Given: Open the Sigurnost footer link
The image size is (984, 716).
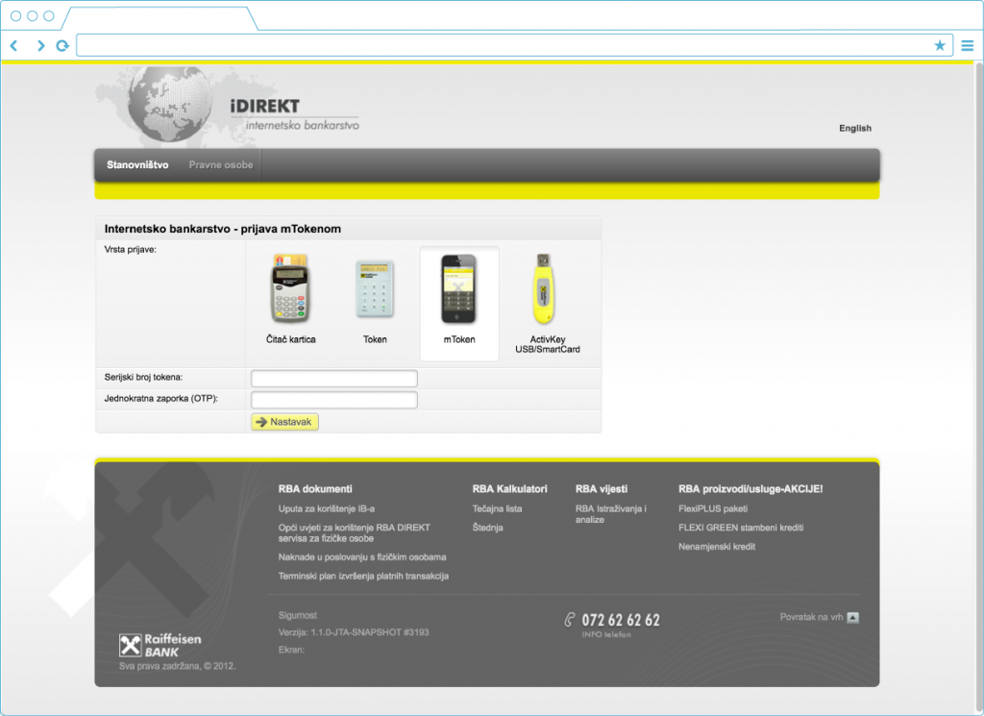Looking at the screenshot, I should tap(298, 616).
